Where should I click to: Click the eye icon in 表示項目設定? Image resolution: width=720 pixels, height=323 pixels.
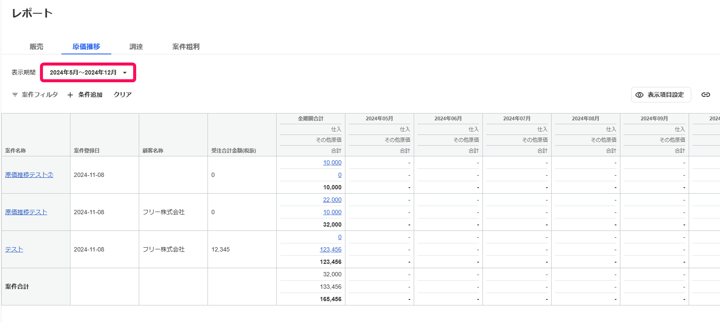[x=639, y=95]
